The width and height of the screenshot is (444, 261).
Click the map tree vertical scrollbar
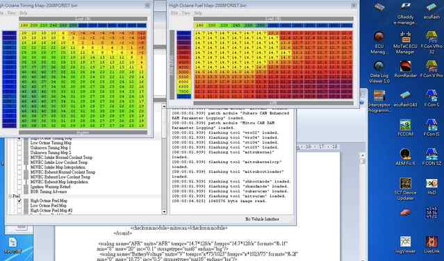click(x=164, y=158)
